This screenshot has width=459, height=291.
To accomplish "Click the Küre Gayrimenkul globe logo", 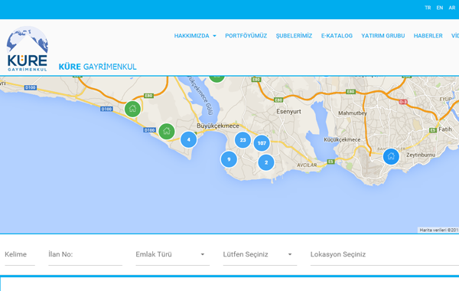I will pos(28,49).
